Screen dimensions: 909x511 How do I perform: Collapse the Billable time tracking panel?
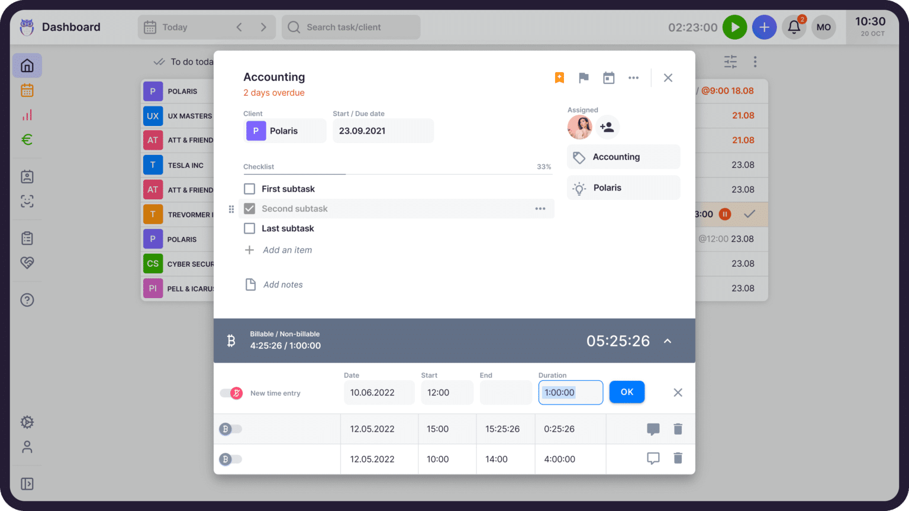(668, 341)
